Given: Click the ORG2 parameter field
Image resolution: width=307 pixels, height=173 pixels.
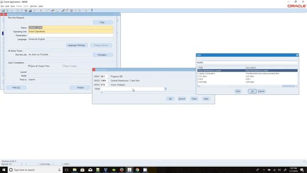Looking at the screenshot, I should pyautogui.click(x=104, y=81).
